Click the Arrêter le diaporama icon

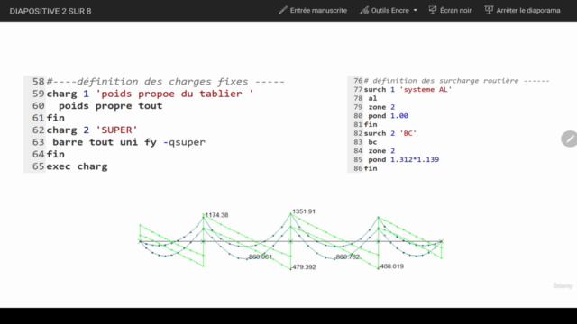(489, 10)
